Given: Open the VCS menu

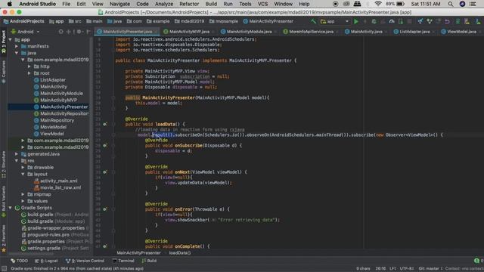Looking at the screenshot, I should (262, 4).
